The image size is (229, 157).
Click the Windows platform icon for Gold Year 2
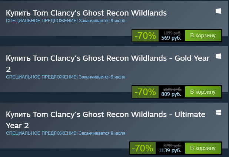point(218,56)
